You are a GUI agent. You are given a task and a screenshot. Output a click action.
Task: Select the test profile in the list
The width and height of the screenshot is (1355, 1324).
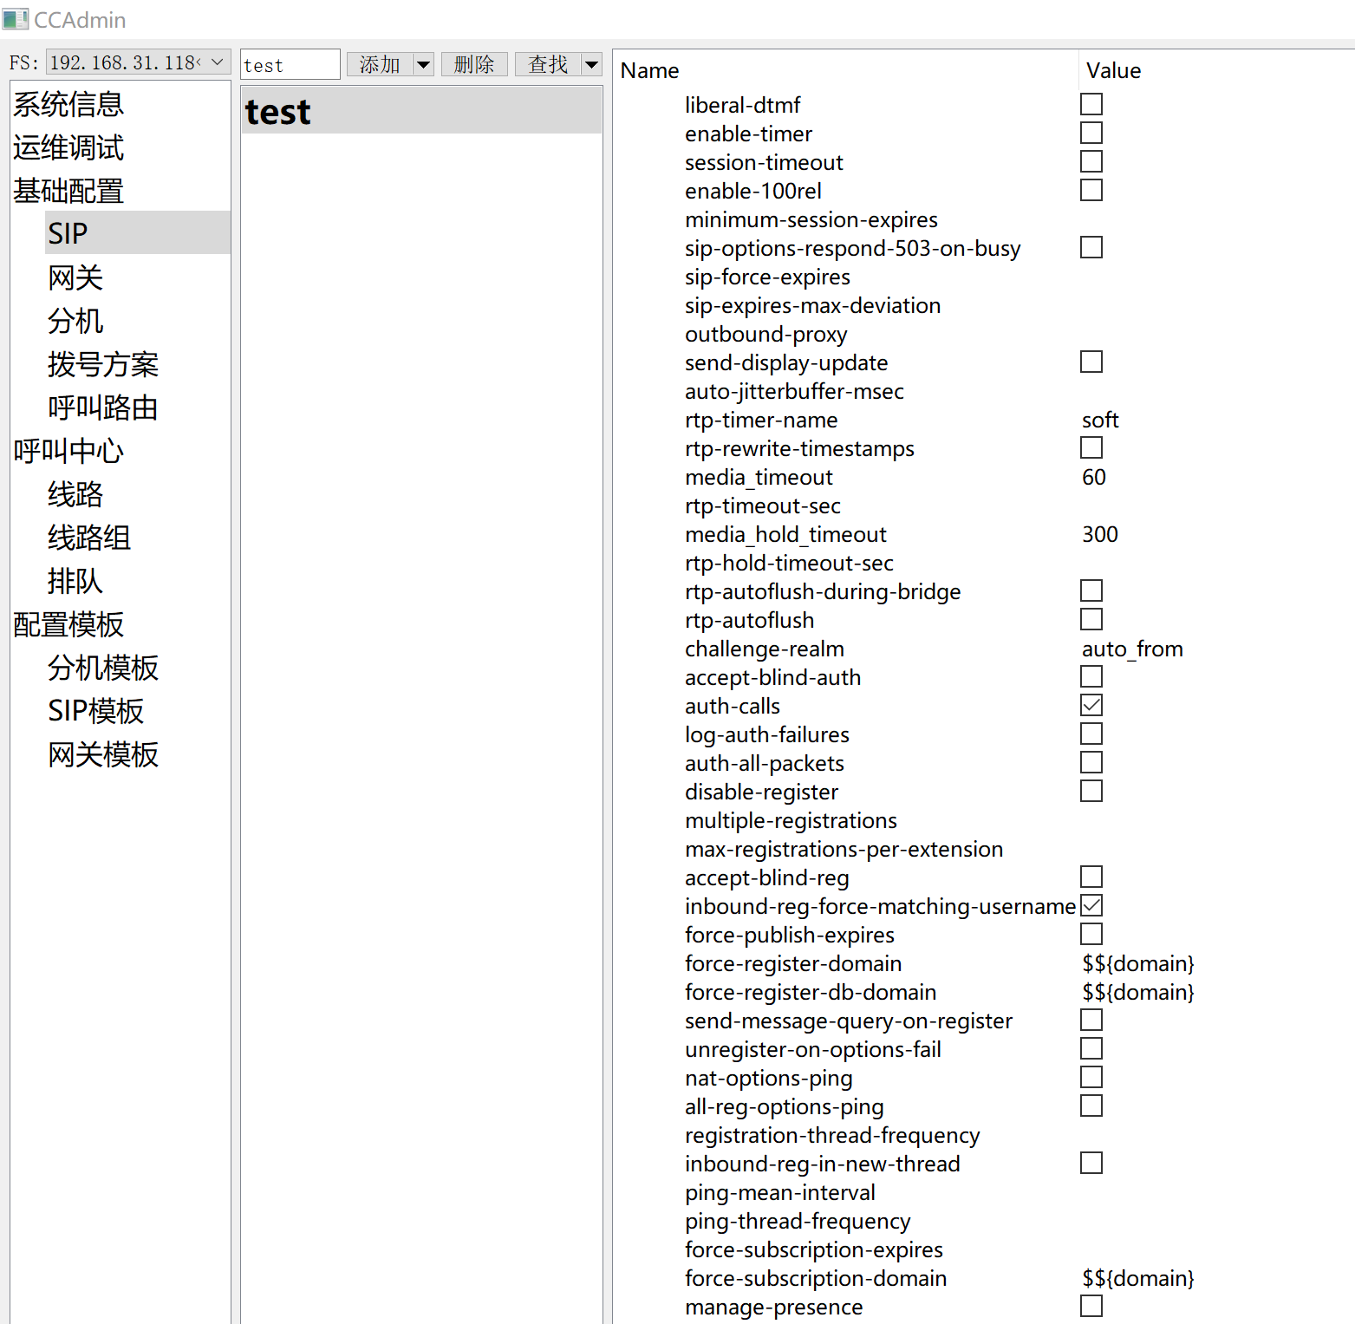tap(421, 111)
